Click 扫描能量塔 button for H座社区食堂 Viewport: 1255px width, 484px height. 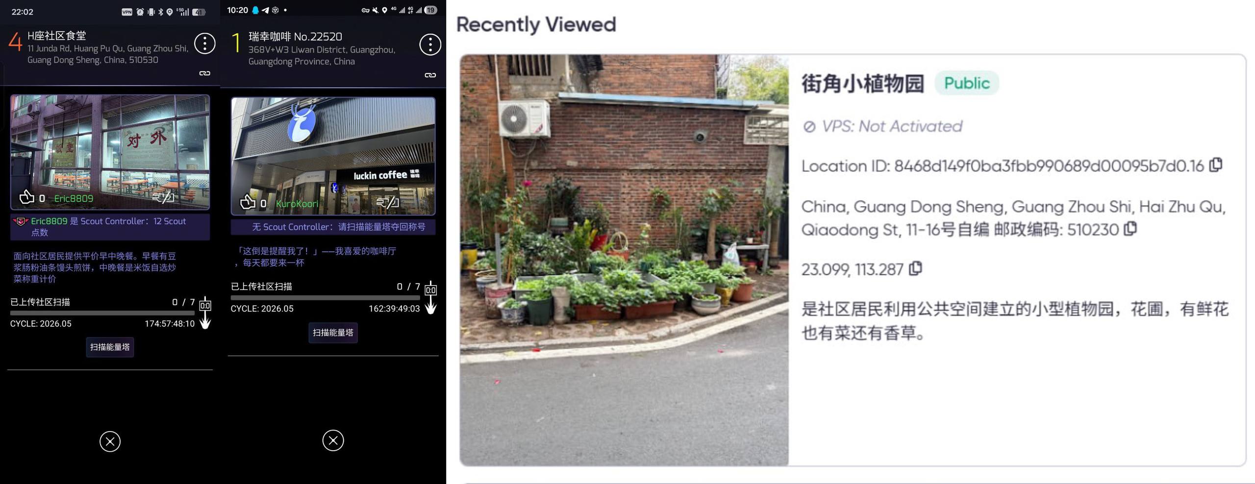110,347
